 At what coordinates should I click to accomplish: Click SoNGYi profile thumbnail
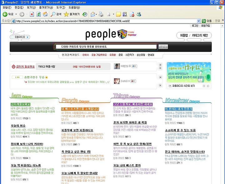click(x=117, y=81)
